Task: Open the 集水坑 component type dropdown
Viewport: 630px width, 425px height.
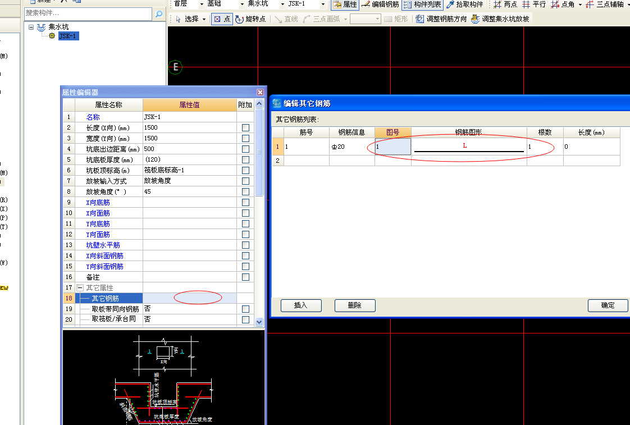Action: (281, 4)
